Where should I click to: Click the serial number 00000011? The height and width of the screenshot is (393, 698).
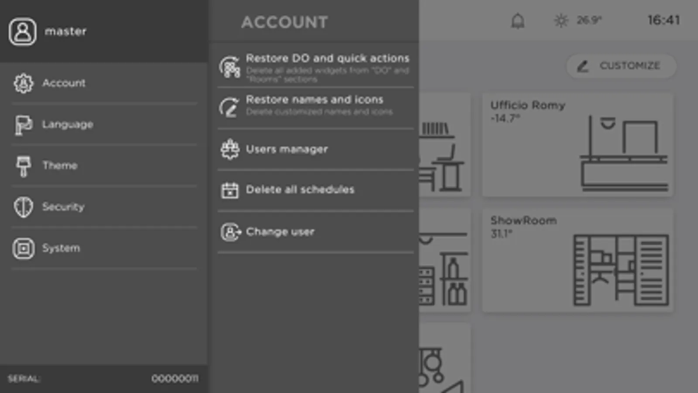[175, 379]
